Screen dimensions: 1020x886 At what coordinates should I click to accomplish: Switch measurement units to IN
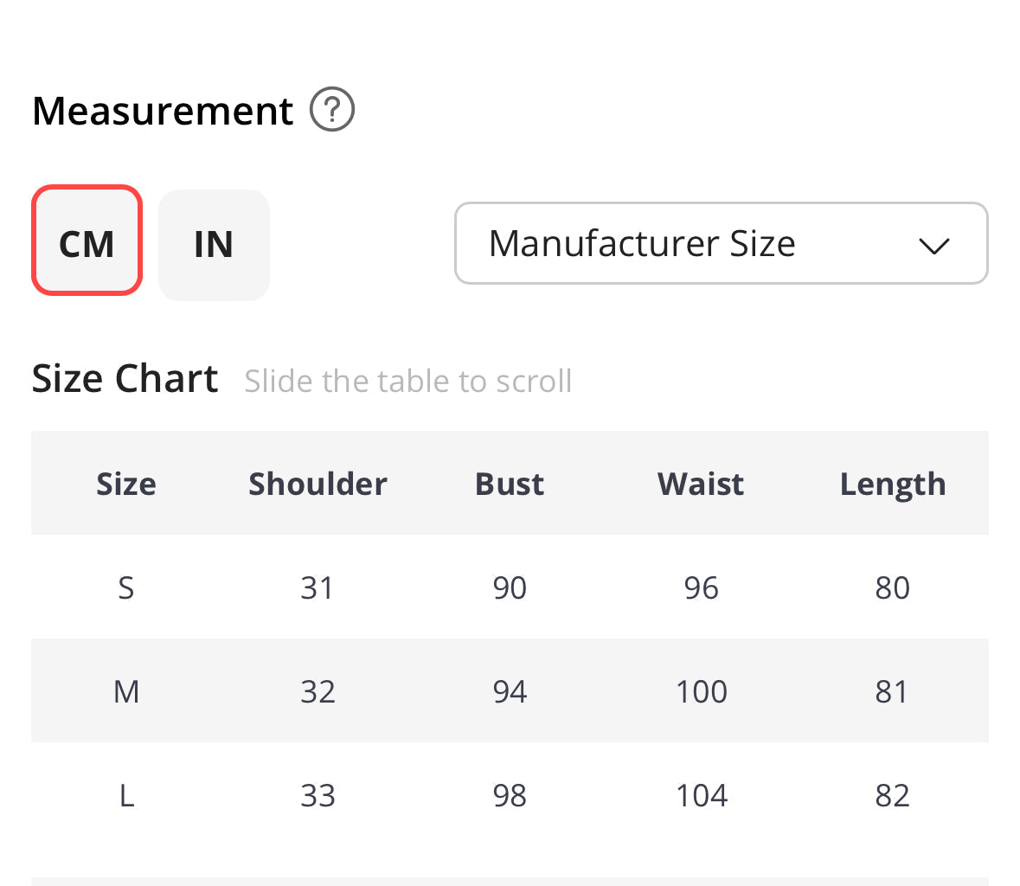(214, 245)
